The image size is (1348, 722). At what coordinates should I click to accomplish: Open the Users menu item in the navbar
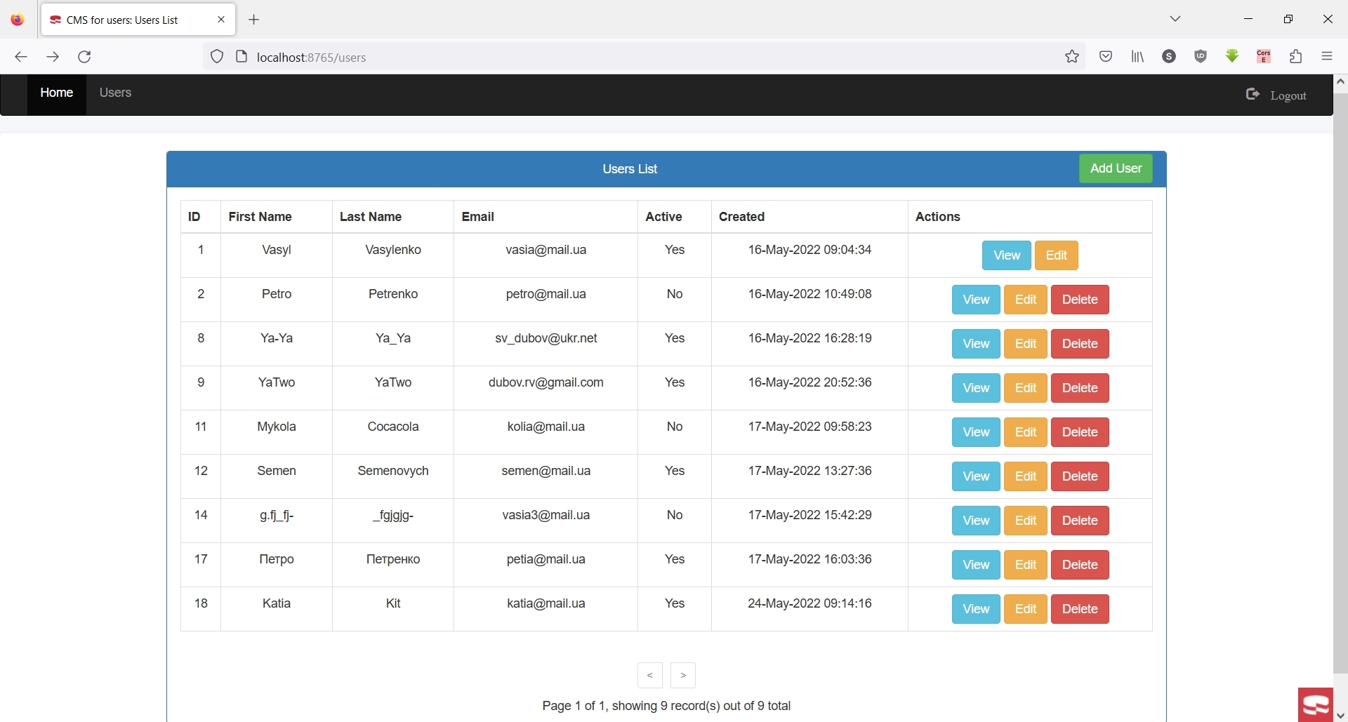point(115,93)
